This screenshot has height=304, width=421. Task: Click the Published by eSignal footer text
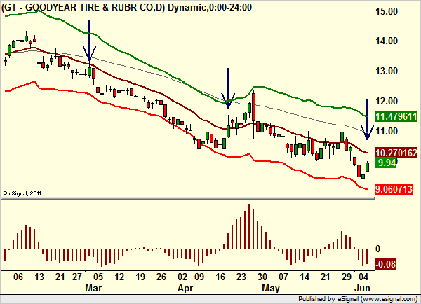coord(358,299)
